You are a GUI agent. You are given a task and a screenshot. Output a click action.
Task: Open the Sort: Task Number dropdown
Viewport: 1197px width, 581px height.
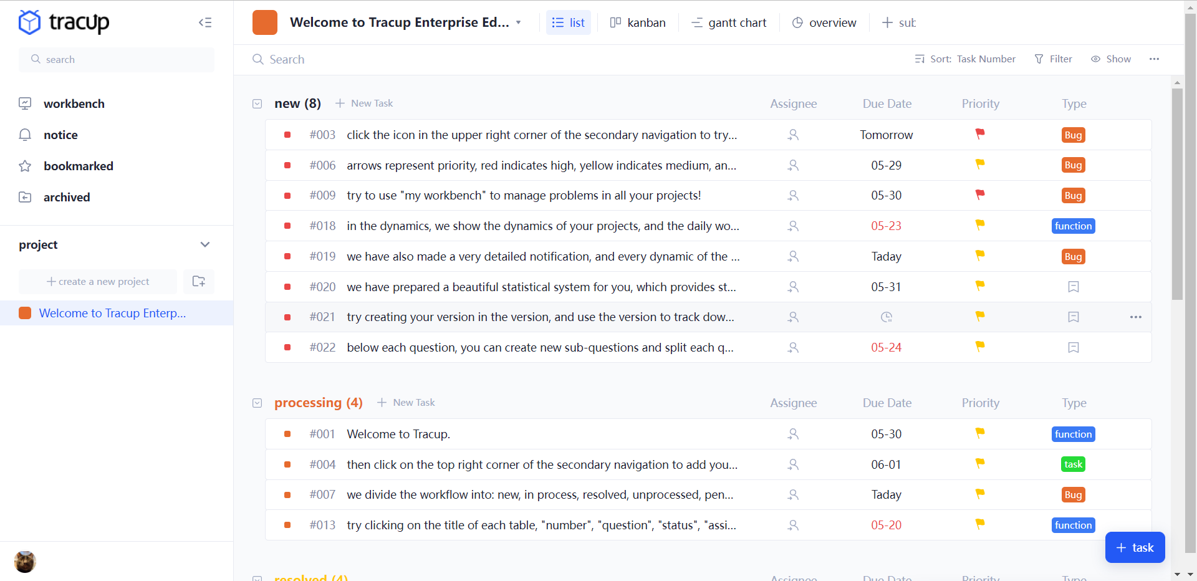point(964,59)
